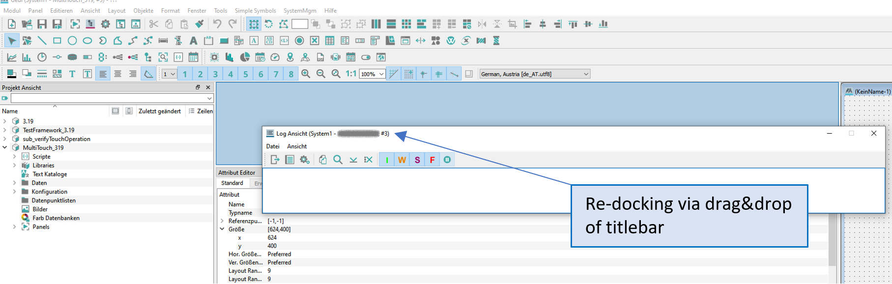The height and width of the screenshot is (284, 892).
Task: Insert a trend chart widget
Action: pyautogui.click(x=12, y=57)
